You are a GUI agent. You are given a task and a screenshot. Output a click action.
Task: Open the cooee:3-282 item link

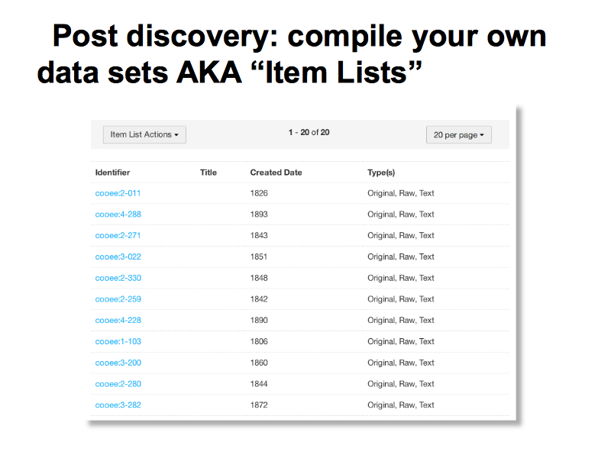click(118, 405)
